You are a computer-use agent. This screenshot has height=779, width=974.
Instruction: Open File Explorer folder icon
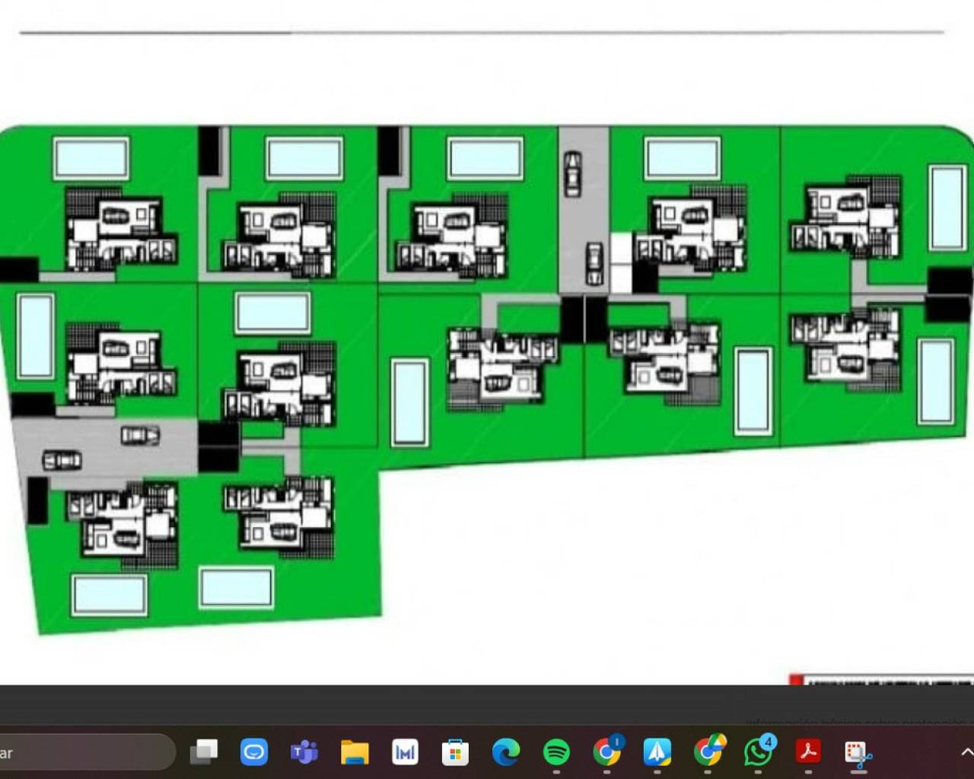(x=355, y=752)
